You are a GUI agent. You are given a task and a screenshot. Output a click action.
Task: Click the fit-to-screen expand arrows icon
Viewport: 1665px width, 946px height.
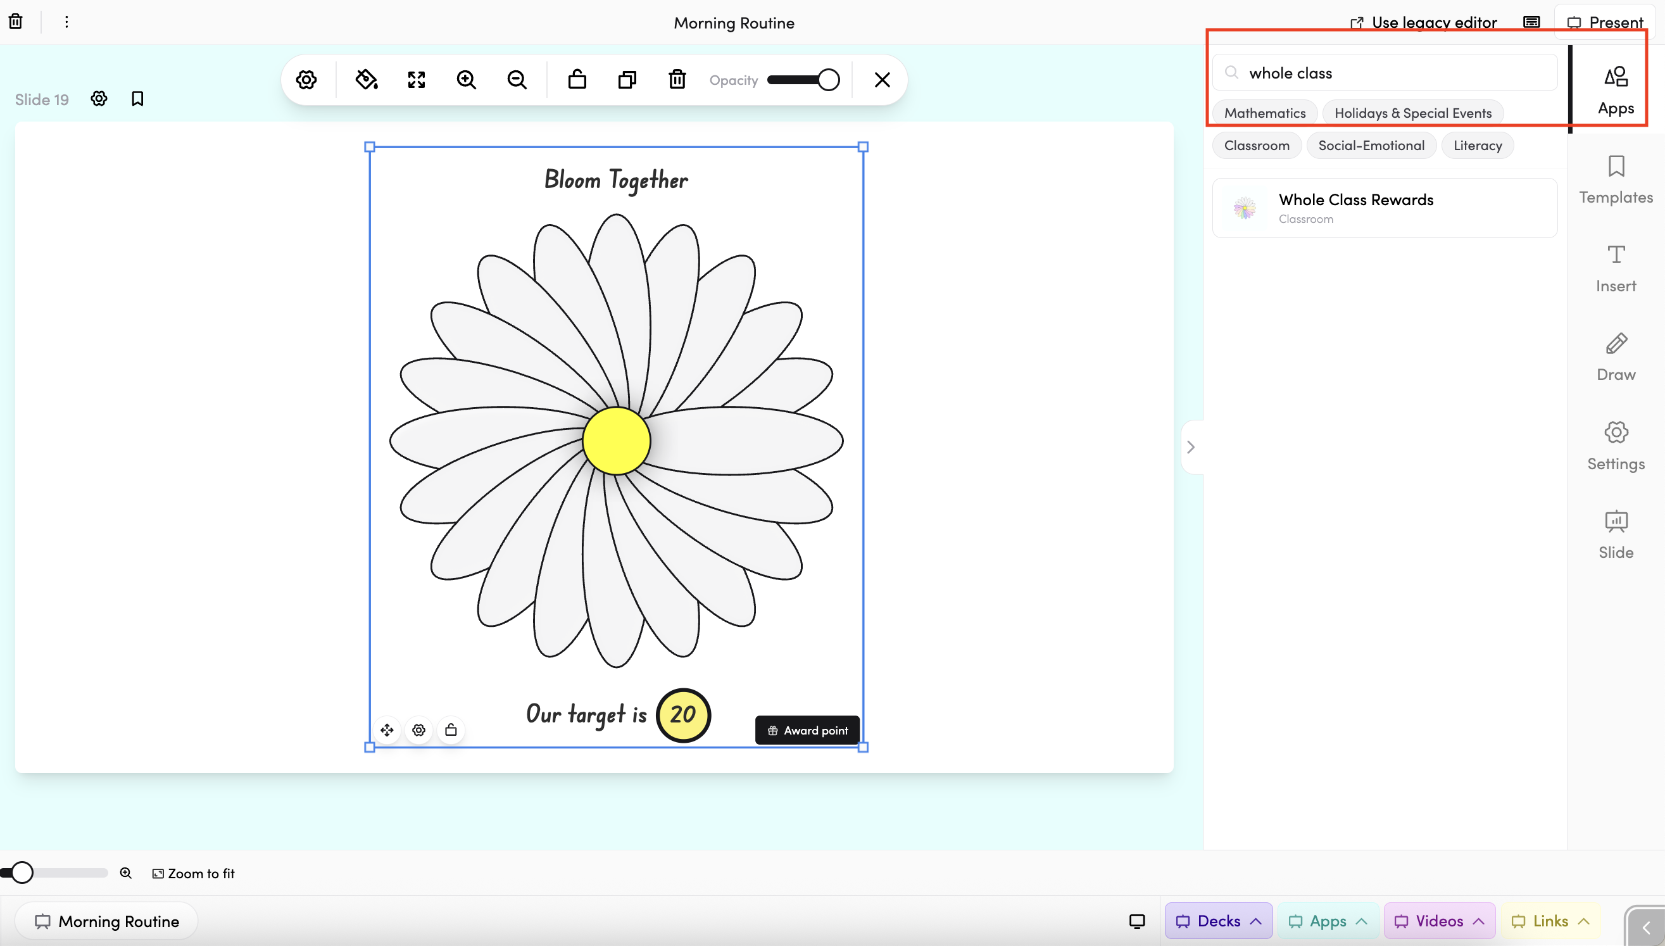coord(417,80)
